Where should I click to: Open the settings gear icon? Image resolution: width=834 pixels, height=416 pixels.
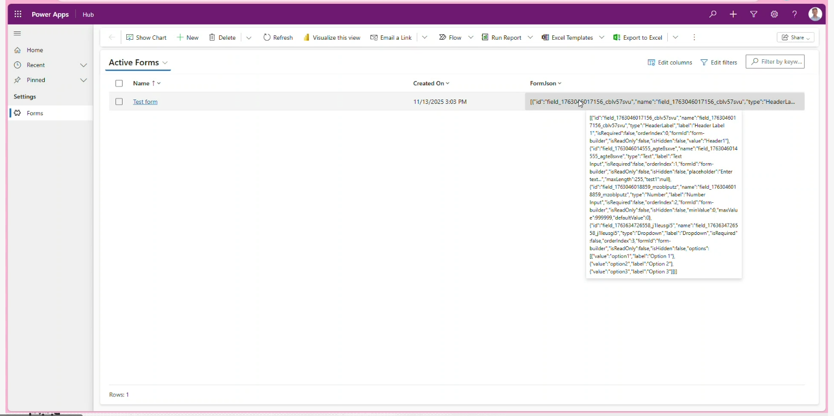pos(774,15)
